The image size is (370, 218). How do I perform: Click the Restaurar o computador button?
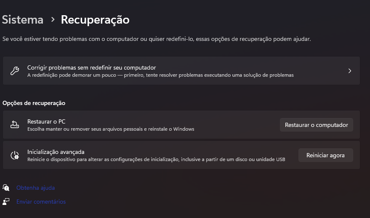pos(317,125)
